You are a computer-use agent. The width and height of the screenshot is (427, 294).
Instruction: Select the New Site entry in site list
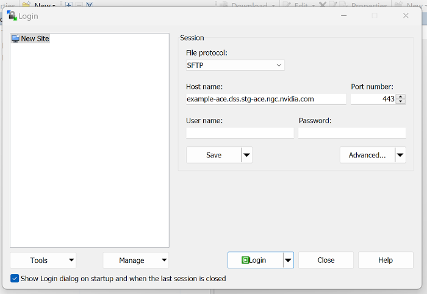pos(30,38)
